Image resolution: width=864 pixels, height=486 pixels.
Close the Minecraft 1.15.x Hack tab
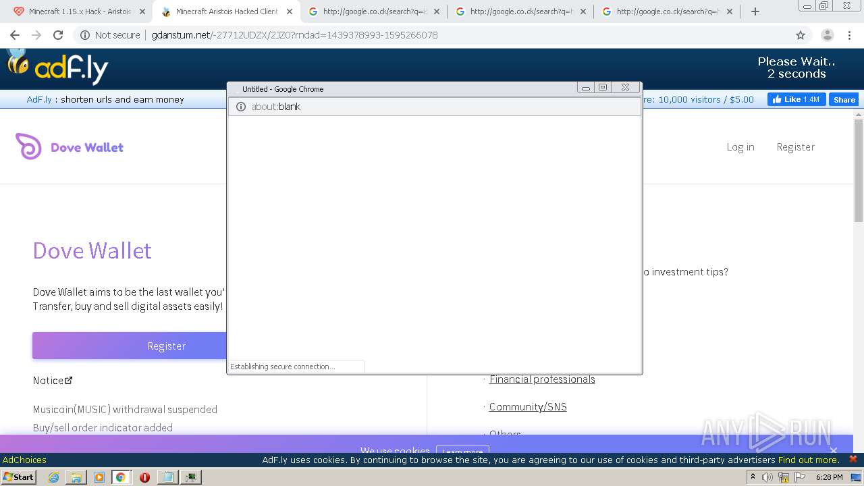(142, 11)
